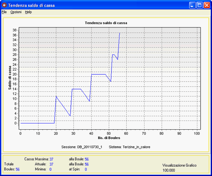Open the File menu

(4, 12)
